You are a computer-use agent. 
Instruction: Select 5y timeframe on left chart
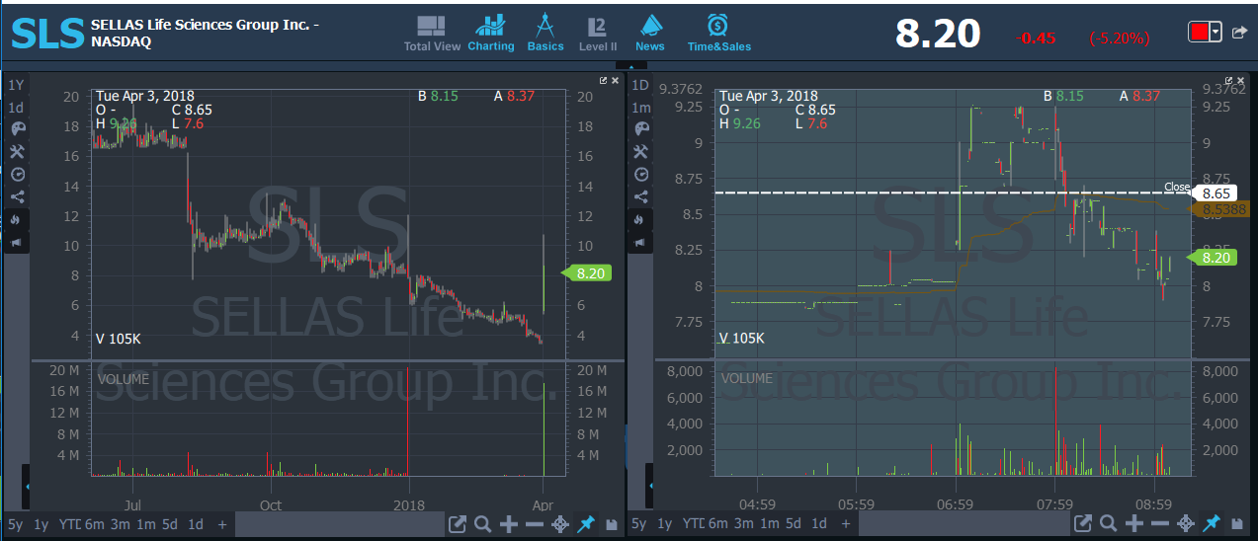15,524
